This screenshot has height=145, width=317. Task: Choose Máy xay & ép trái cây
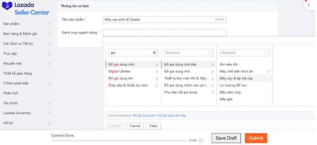tap(244, 78)
